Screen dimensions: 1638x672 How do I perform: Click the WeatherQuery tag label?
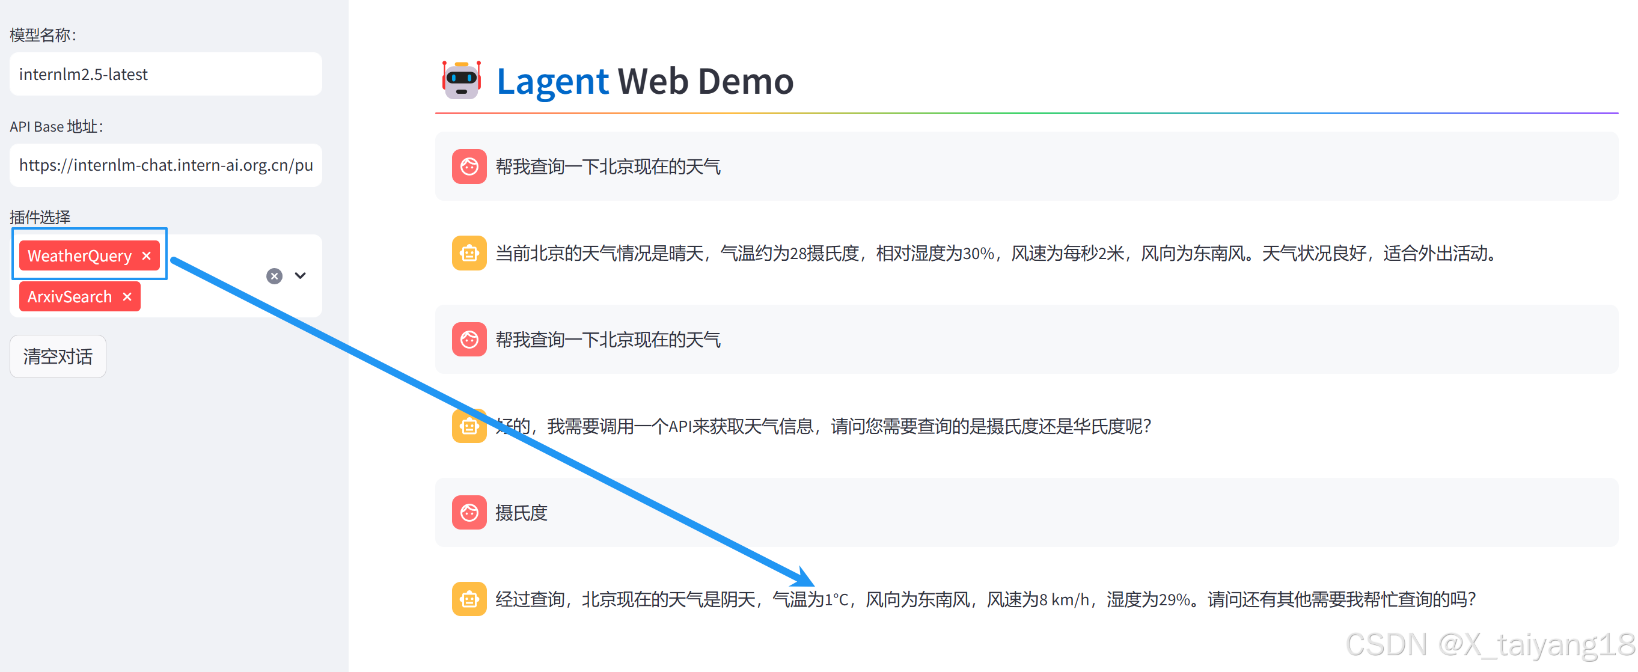79,255
